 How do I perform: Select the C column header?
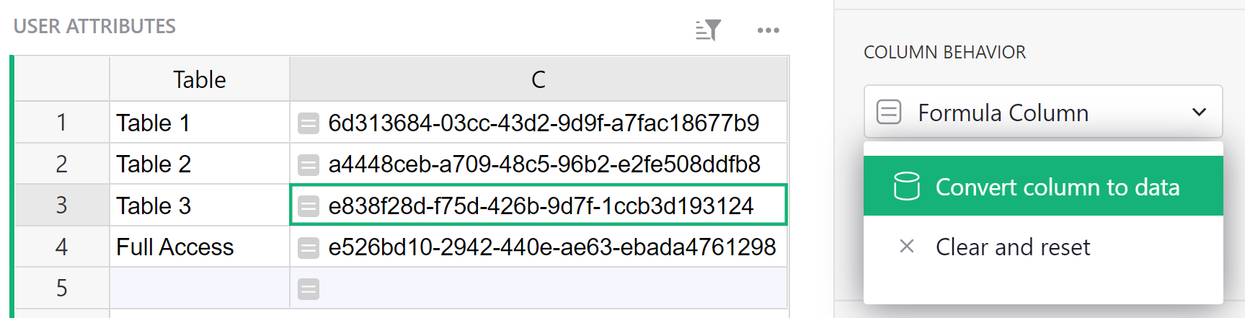point(539,79)
